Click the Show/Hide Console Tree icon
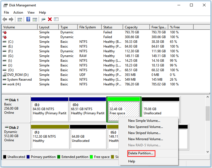212x168 pixels. (20, 19)
